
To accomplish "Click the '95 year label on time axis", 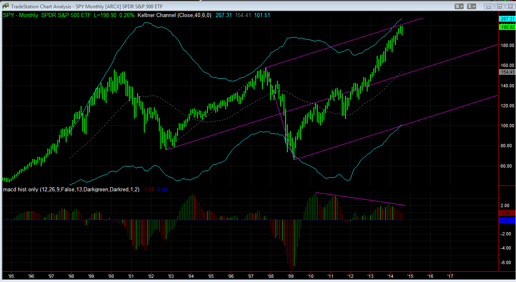I will click(11, 276).
